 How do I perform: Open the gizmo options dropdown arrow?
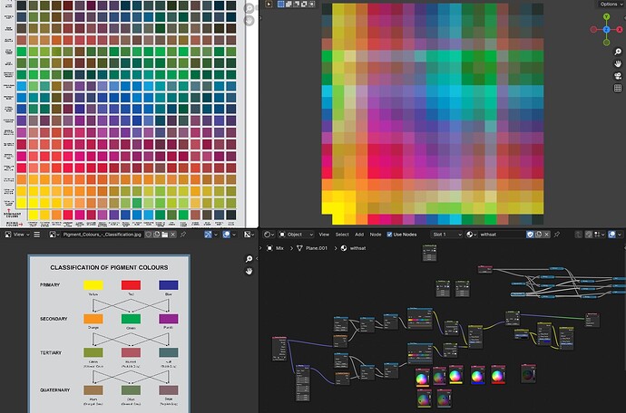216,235
